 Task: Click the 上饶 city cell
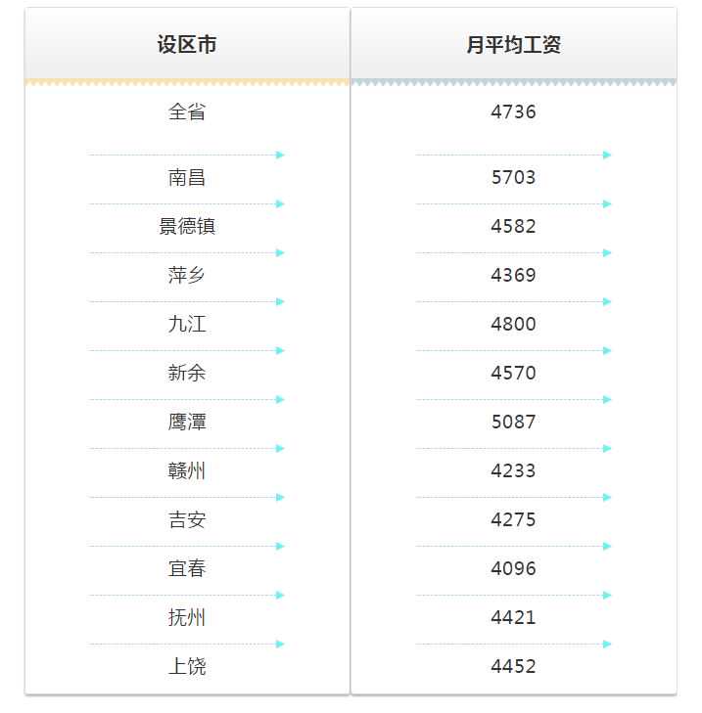point(186,666)
